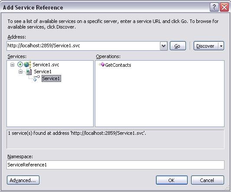
Task: Focus the Namespace field with ServiceReference1
Action: pos(115,165)
